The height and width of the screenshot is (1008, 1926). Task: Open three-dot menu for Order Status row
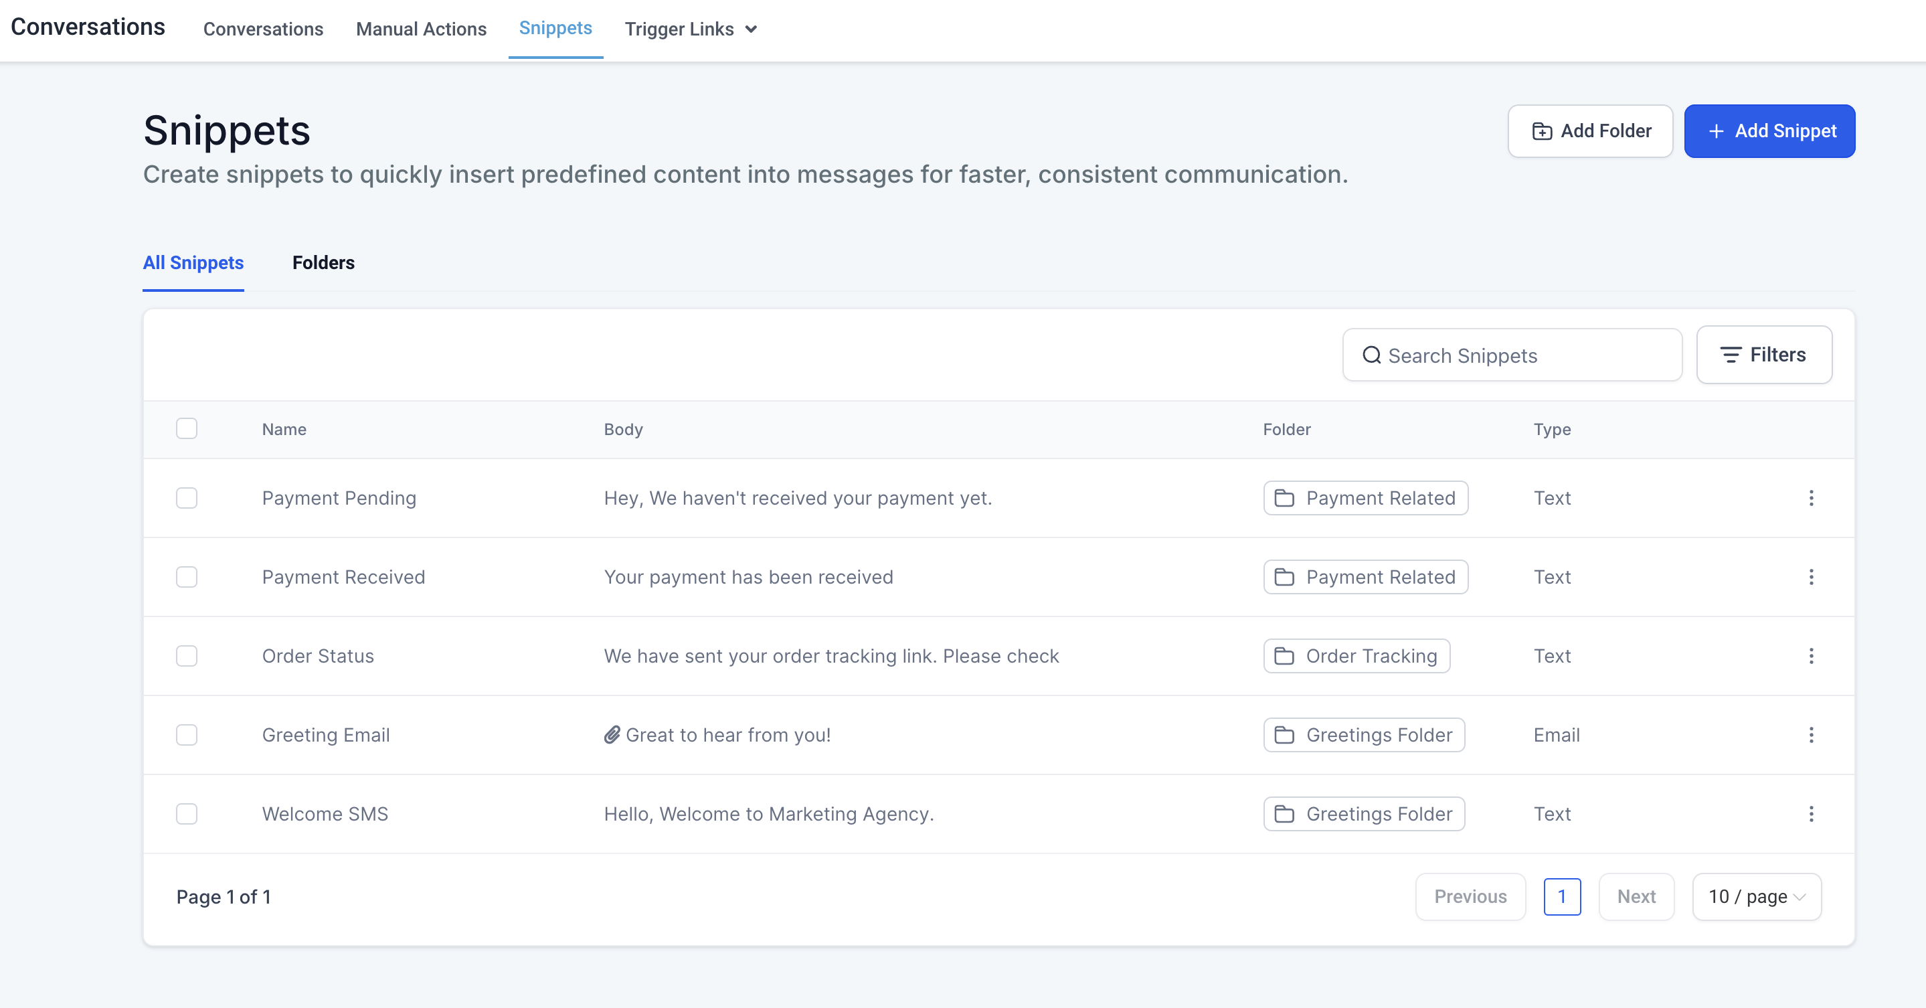pyautogui.click(x=1811, y=656)
